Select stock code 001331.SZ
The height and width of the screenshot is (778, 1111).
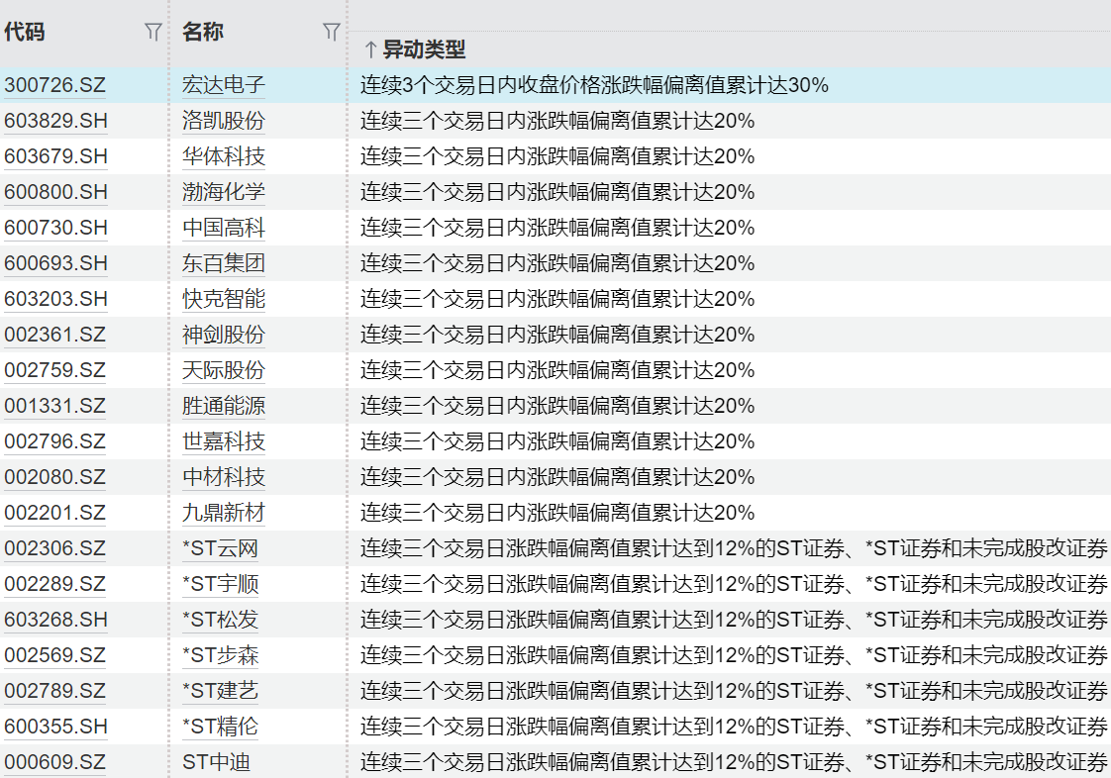pos(54,407)
